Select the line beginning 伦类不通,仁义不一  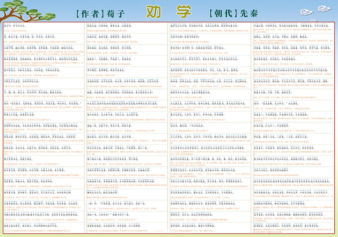coord(271,126)
